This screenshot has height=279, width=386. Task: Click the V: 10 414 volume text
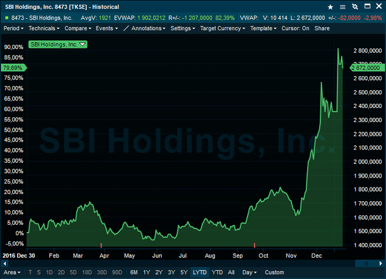[275, 18]
